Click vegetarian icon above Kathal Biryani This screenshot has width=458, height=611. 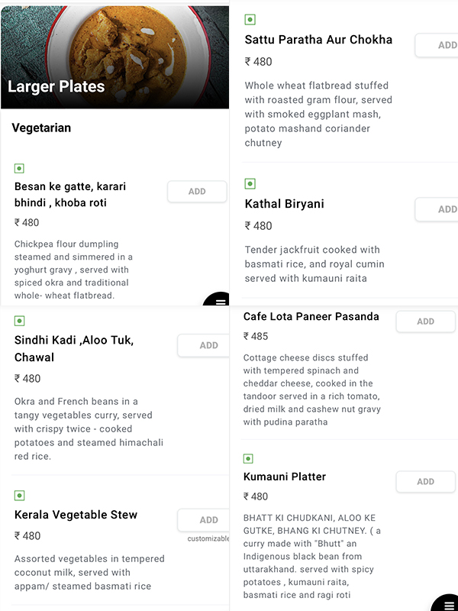(x=250, y=184)
